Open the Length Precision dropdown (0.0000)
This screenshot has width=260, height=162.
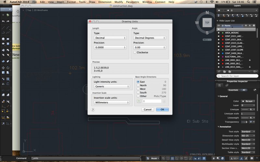coord(110,47)
